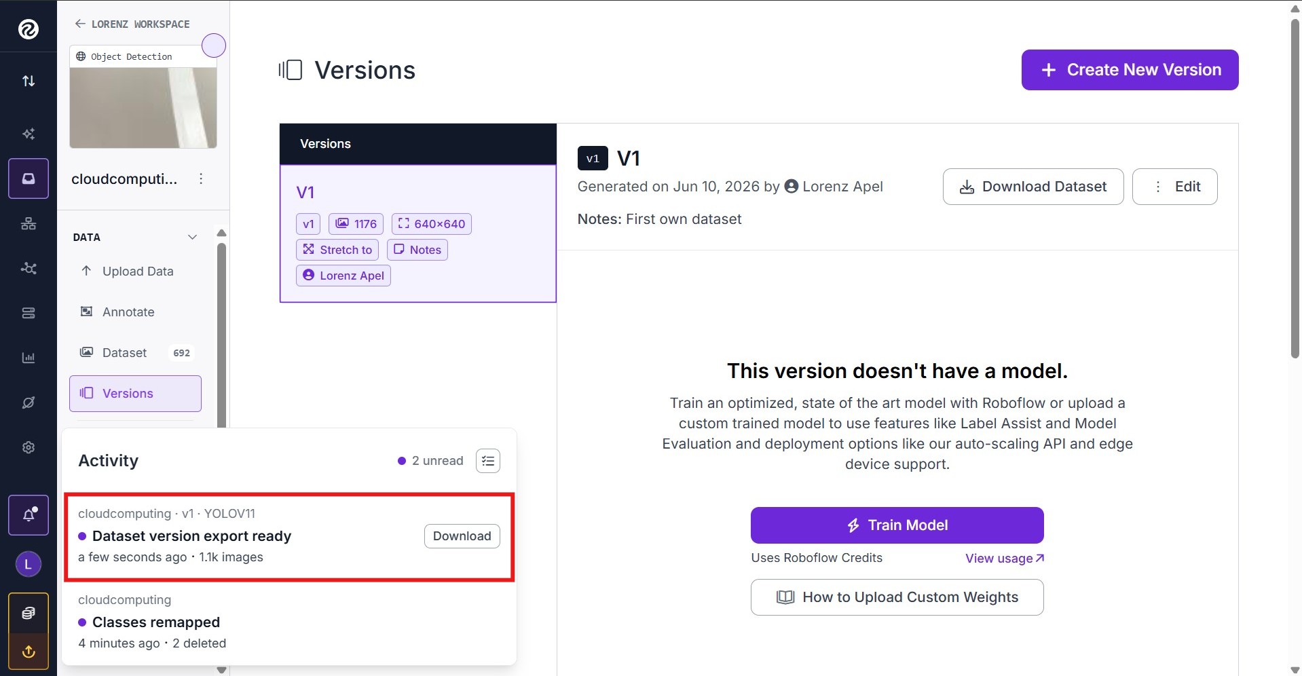
Task: Click the Versions heading icon
Action: pos(291,70)
